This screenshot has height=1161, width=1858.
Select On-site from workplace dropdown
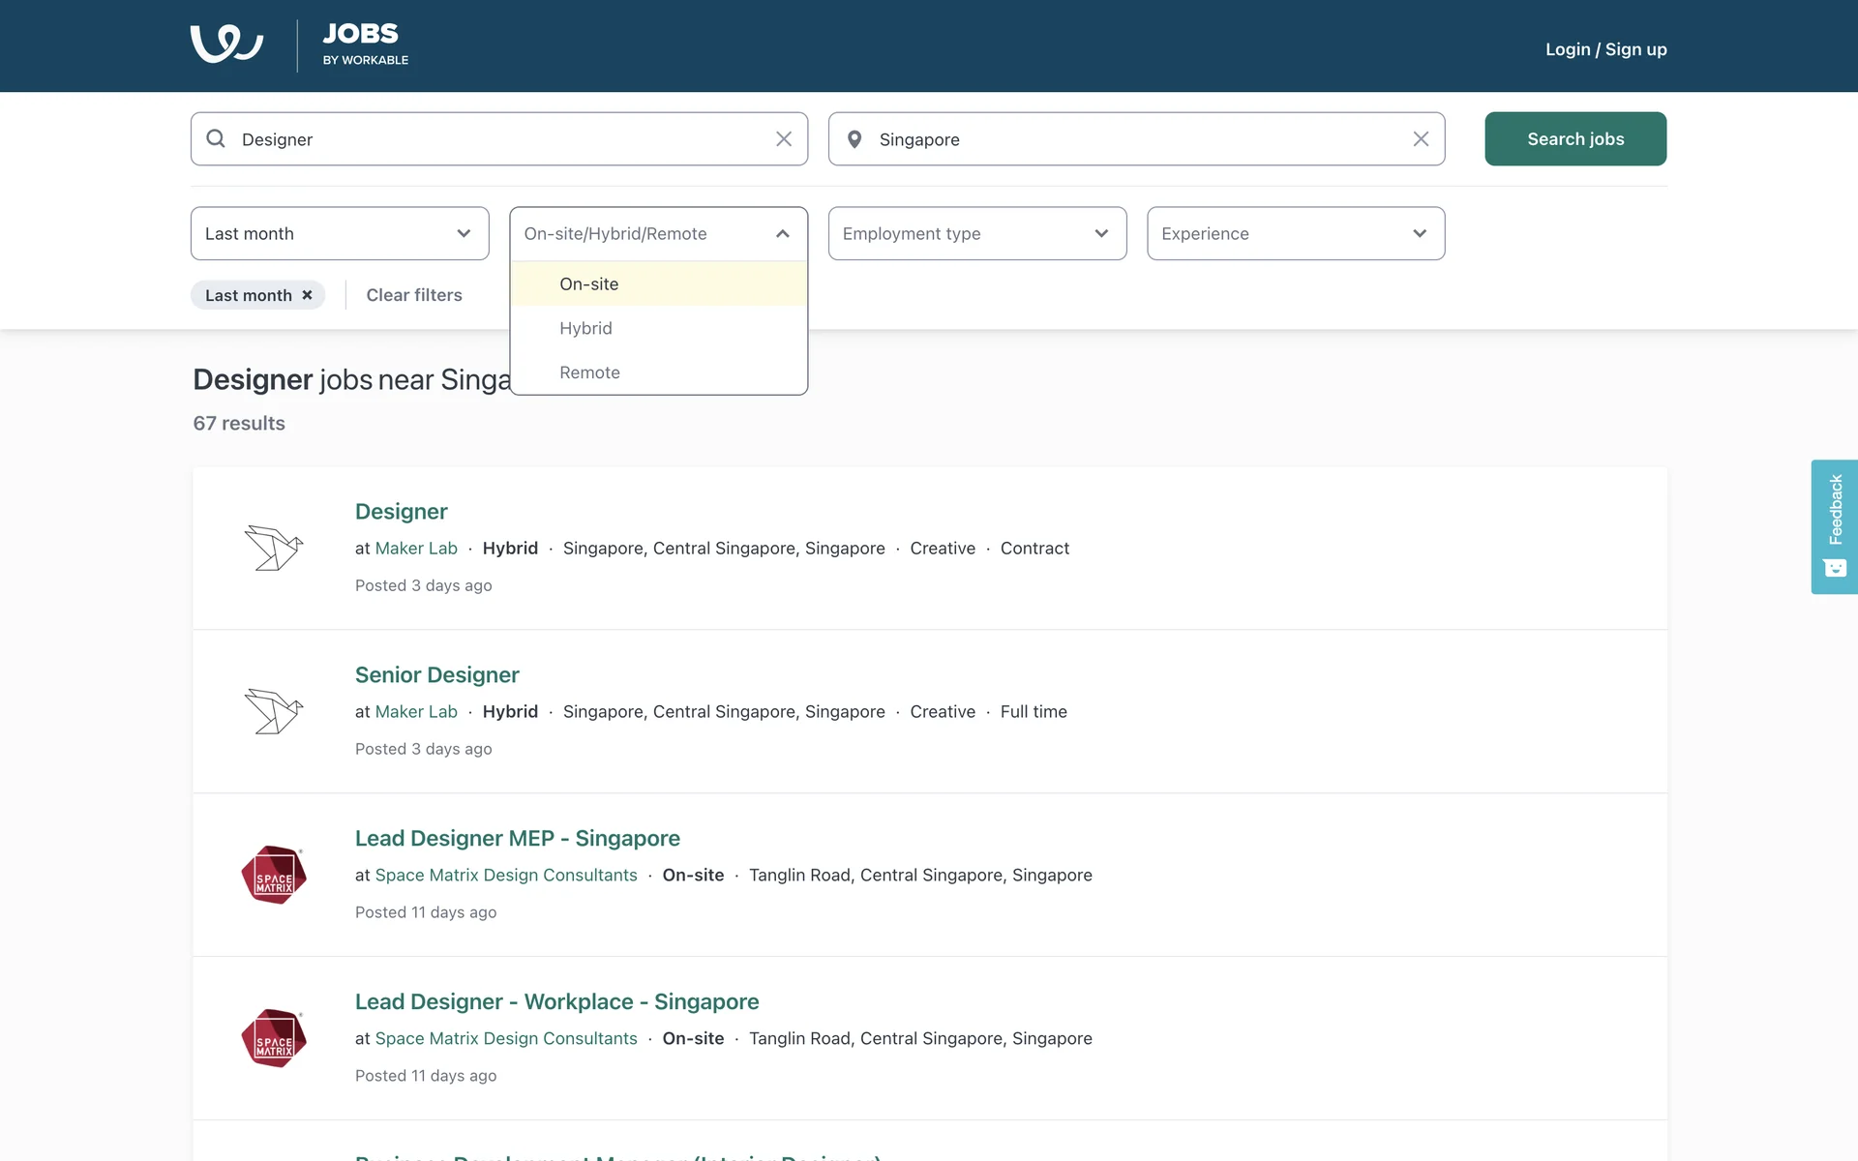tap(588, 284)
